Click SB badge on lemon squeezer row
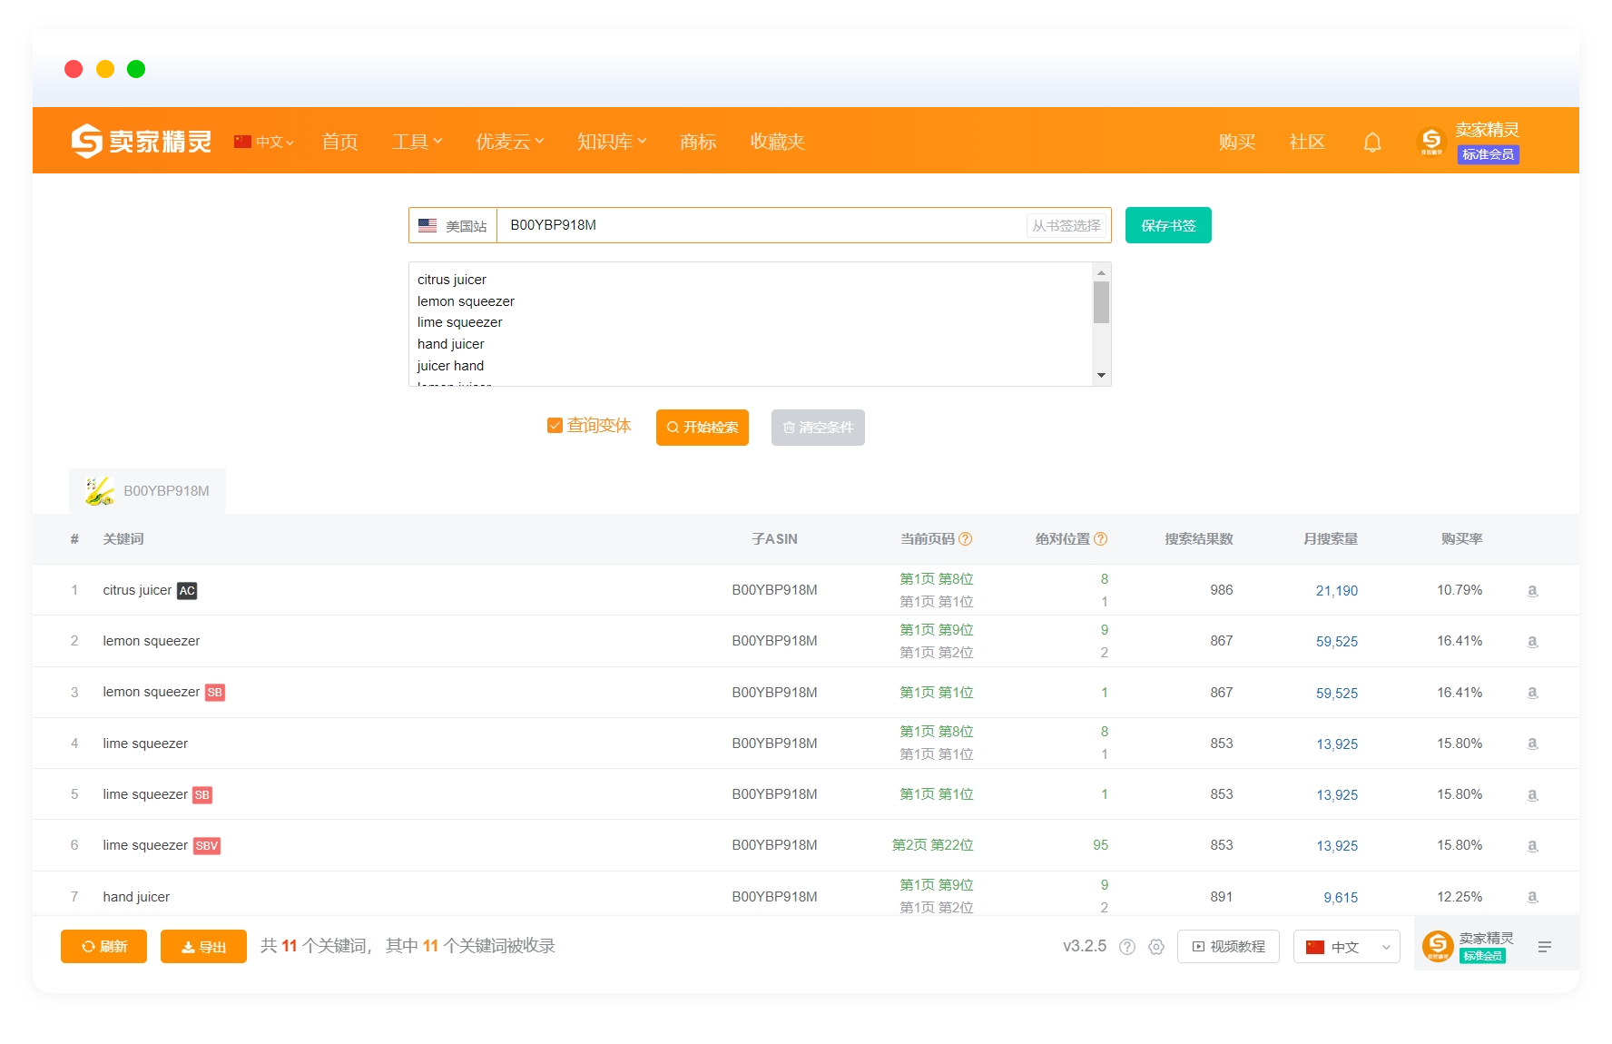Image resolution: width=1612 pixels, height=1044 pixels. click(215, 693)
